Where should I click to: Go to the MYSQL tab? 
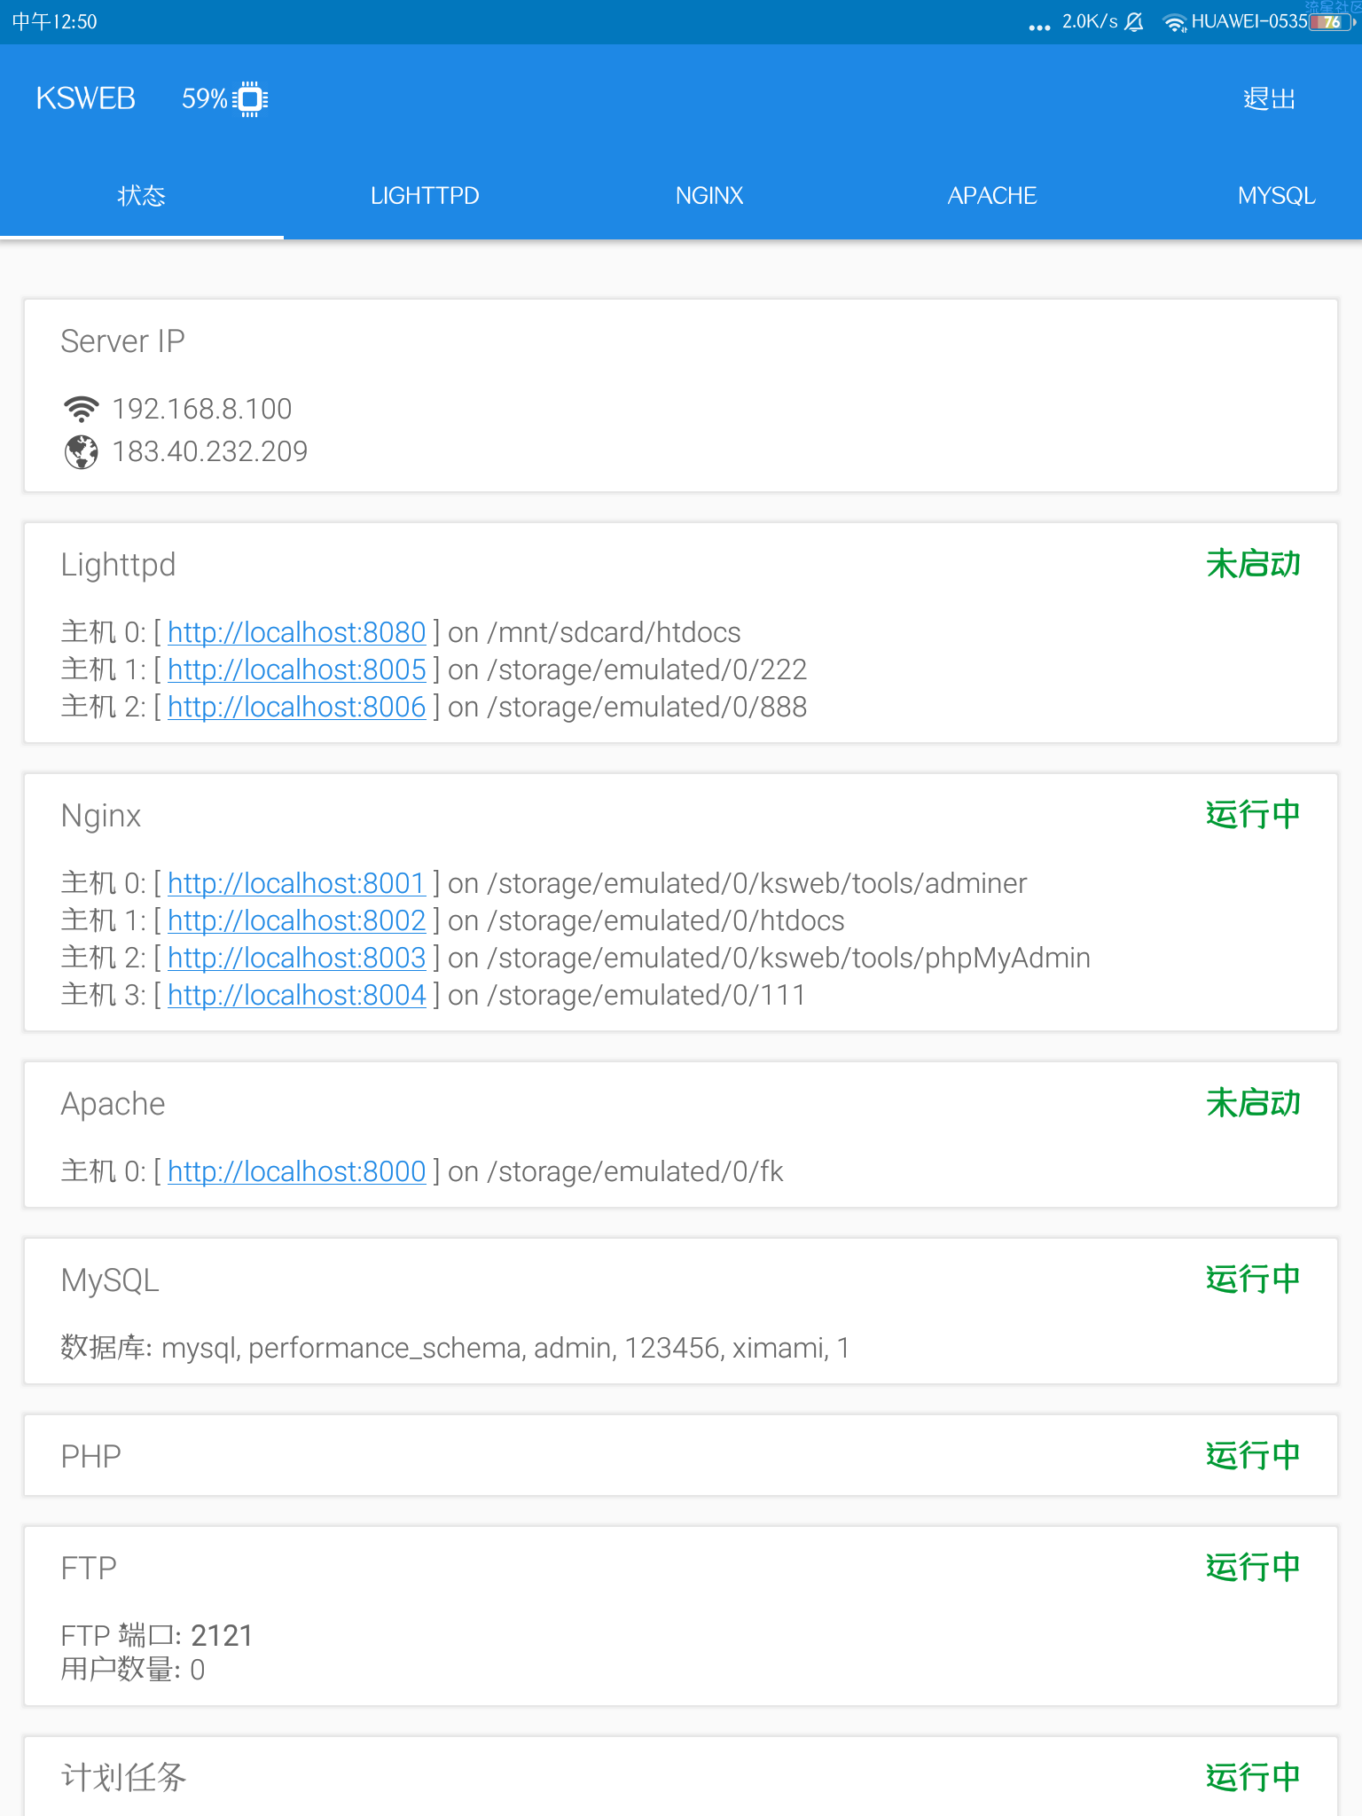(x=1276, y=196)
